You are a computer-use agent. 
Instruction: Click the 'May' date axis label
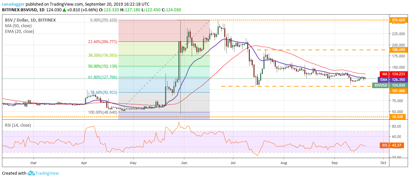(133, 163)
